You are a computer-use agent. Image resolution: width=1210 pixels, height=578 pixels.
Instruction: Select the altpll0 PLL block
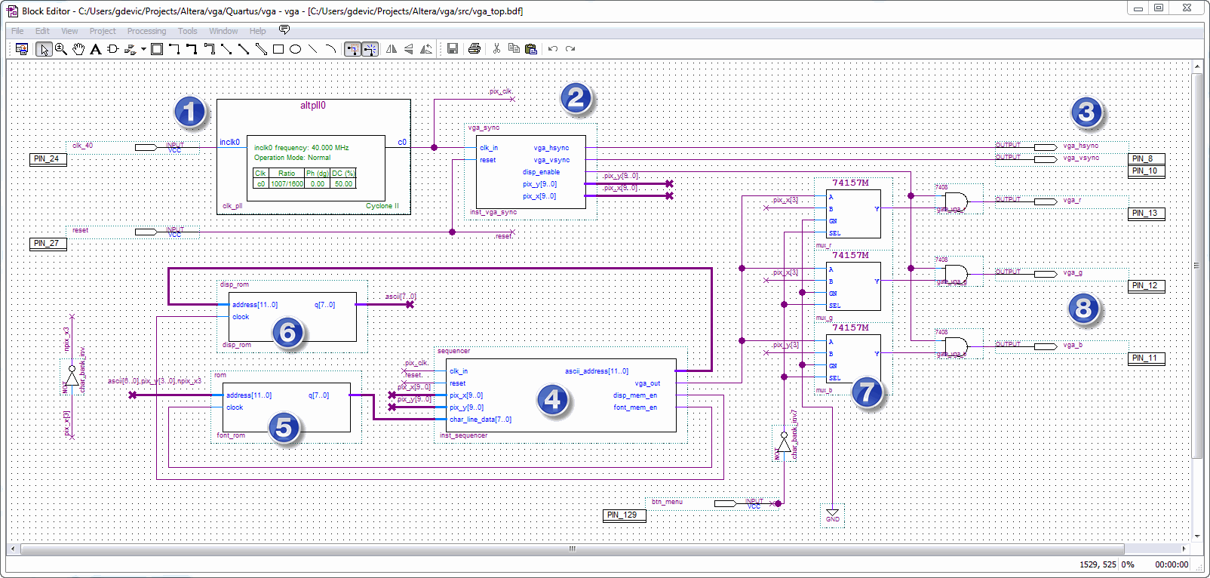314,157
